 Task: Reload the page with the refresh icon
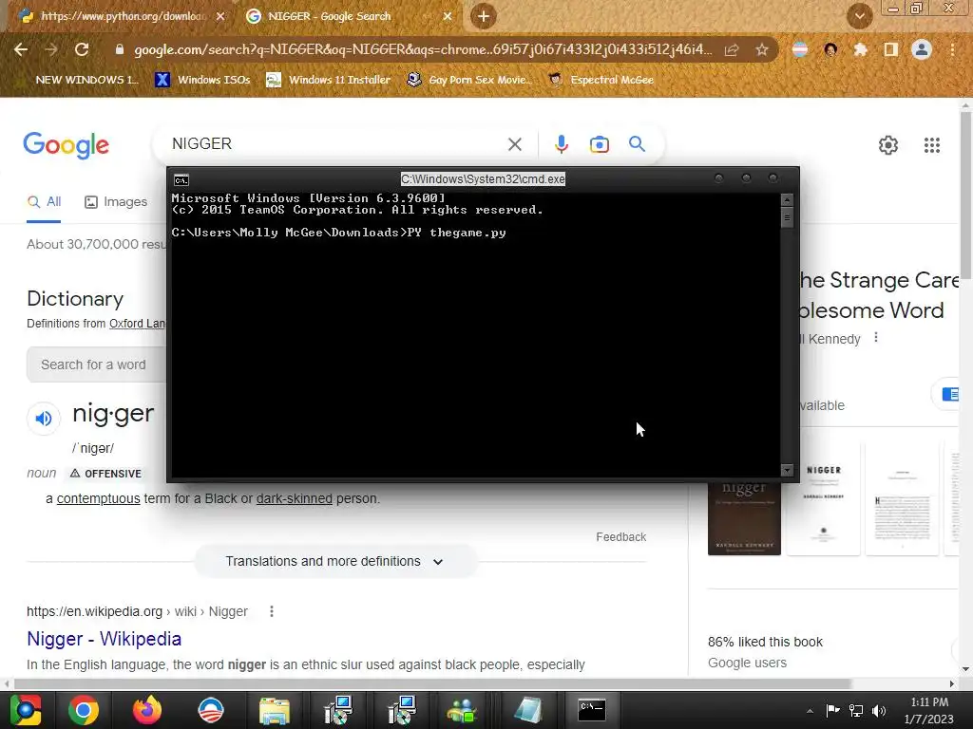[82, 49]
